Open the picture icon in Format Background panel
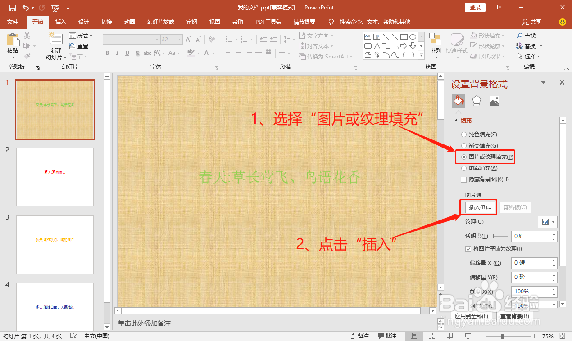572x341 pixels. (494, 100)
